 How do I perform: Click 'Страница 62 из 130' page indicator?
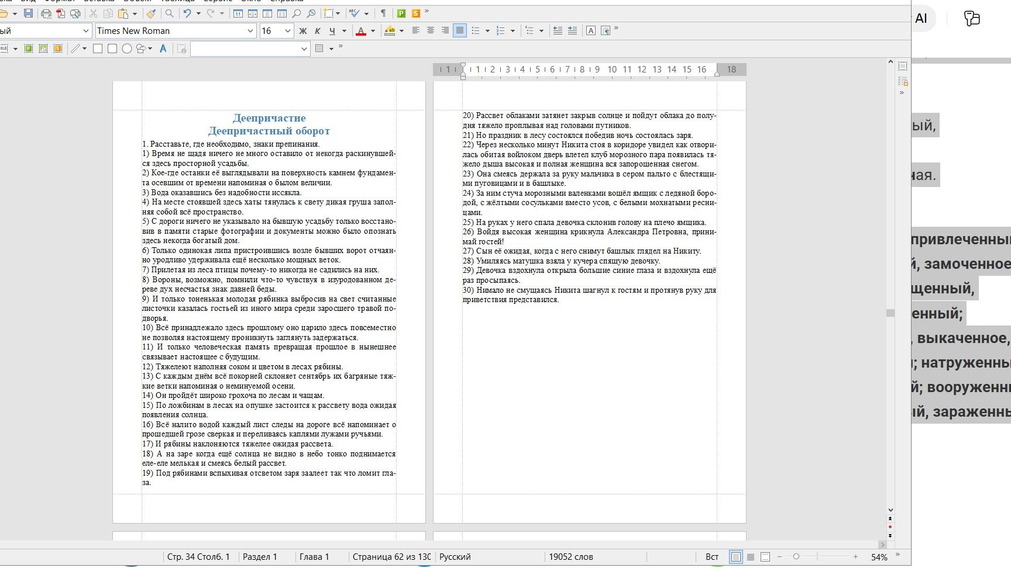point(391,557)
